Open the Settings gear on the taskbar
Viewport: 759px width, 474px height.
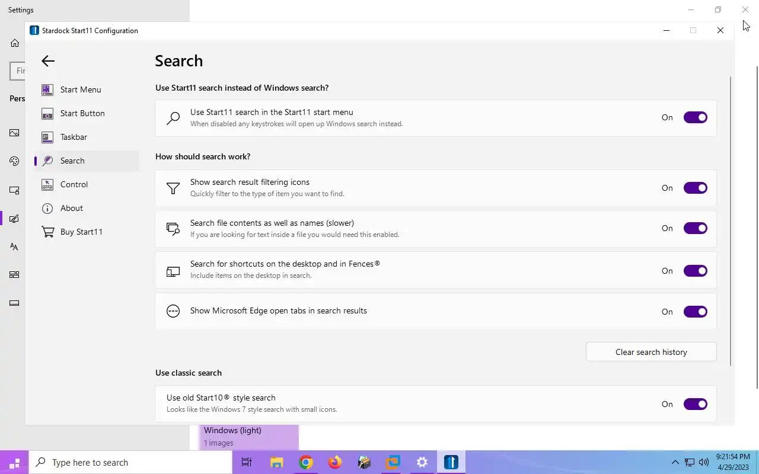tap(422, 462)
